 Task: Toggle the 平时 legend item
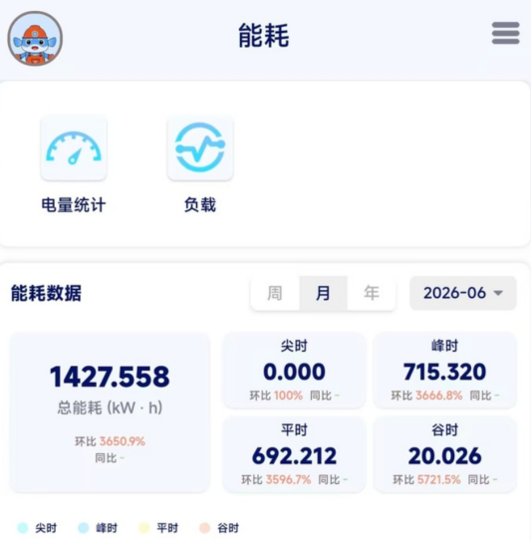pos(158,528)
